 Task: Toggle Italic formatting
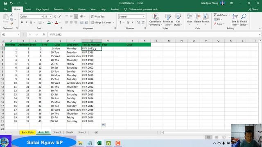pyautogui.click(x=26, y=22)
